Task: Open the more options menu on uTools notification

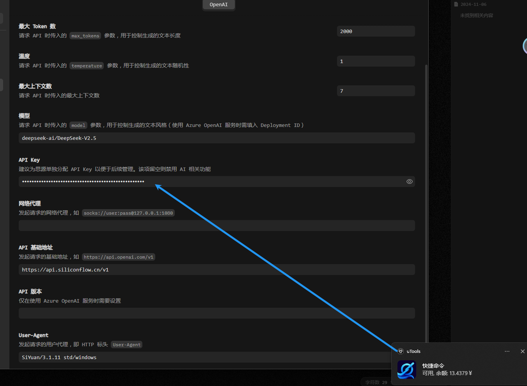Action: click(507, 351)
